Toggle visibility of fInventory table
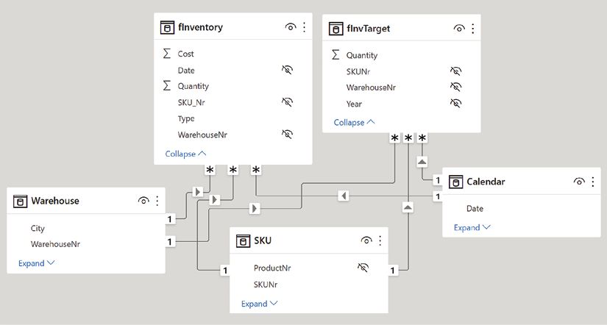607x325 pixels. [291, 27]
